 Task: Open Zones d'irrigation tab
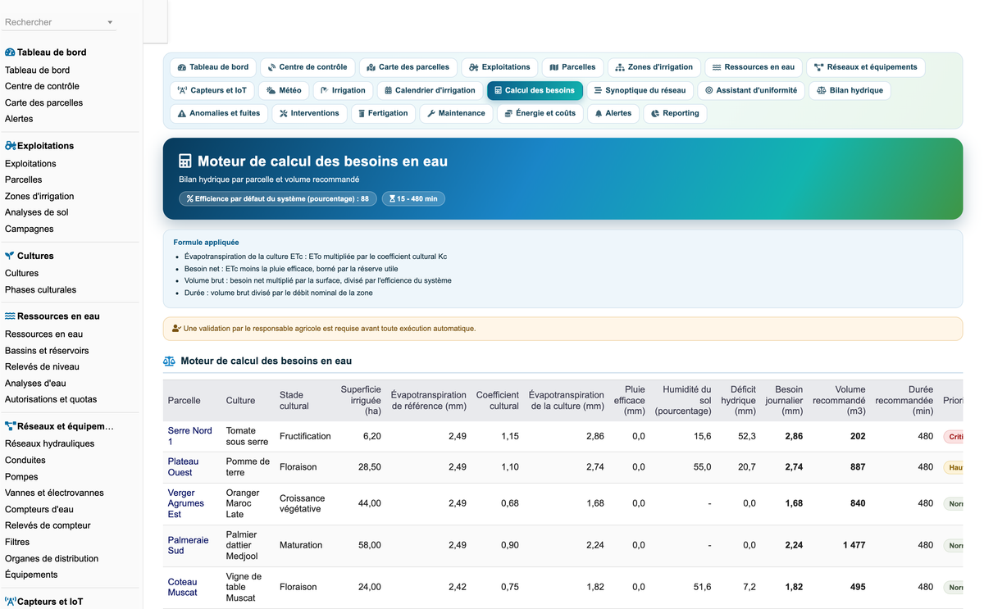[x=654, y=67]
